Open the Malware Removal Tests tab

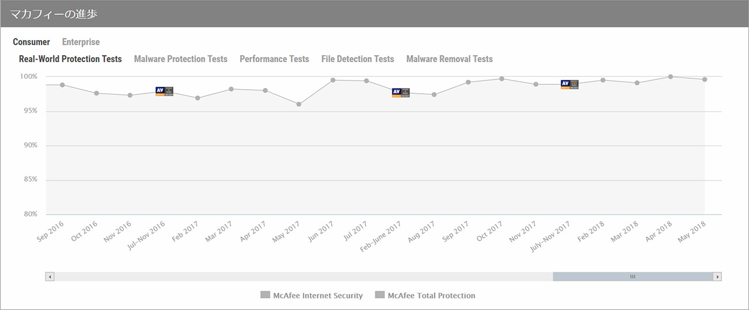[449, 59]
